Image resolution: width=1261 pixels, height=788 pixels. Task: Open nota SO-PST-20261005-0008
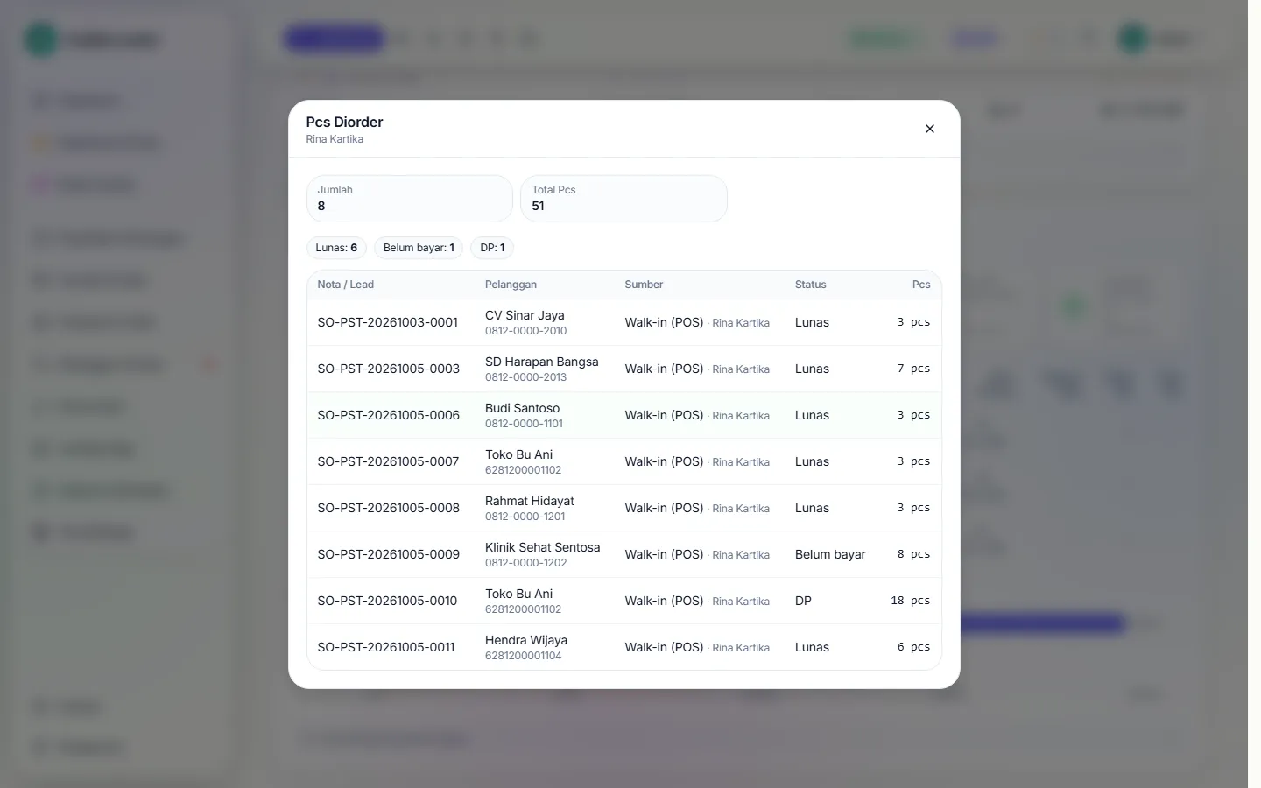pos(388,508)
